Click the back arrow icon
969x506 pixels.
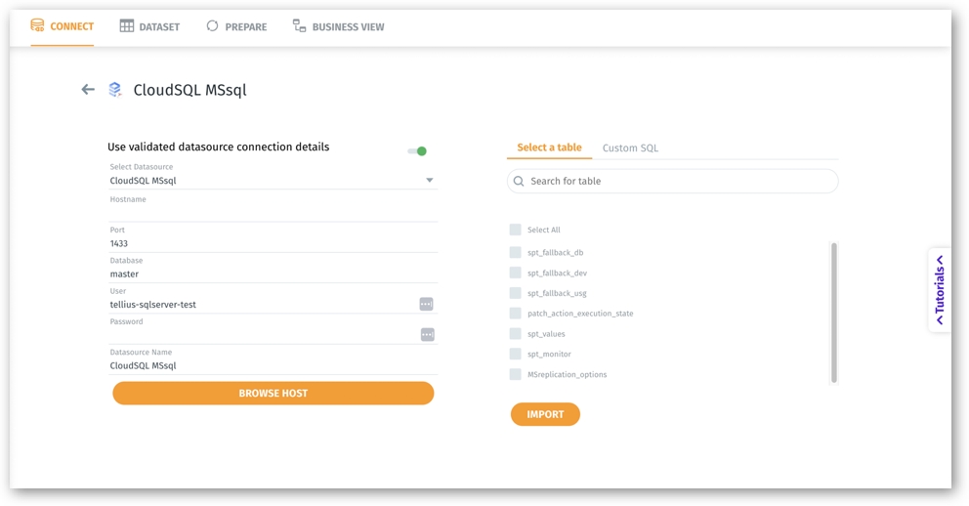[88, 90]
